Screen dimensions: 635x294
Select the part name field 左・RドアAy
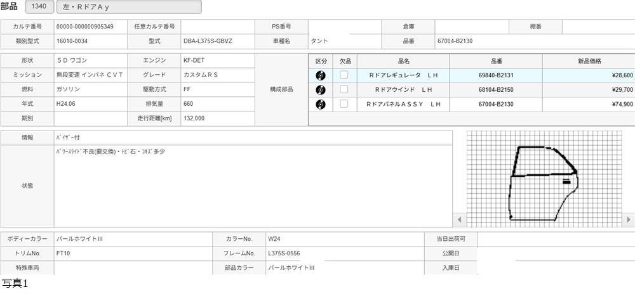[x=129, y=7]
